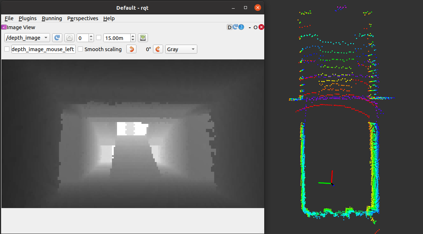Open the Image View help icon
The height and width of the screenshot is (234, 423).
[x=241, y=27]
